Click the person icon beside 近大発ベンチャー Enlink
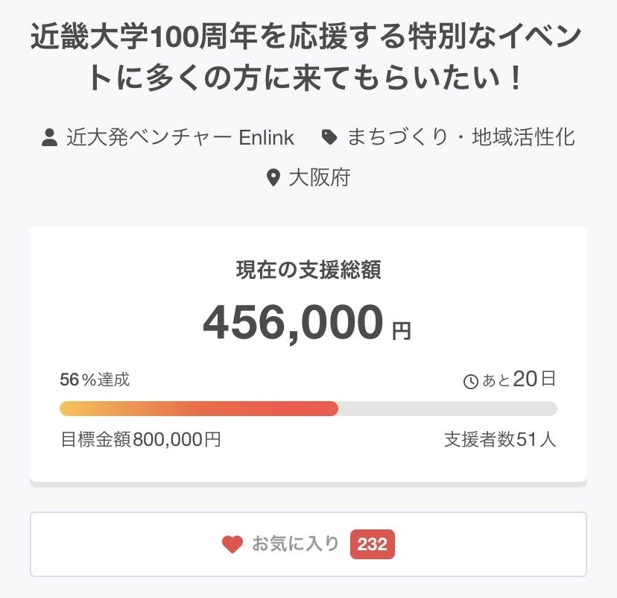617x598 pixels. click(x=50, y=138)
